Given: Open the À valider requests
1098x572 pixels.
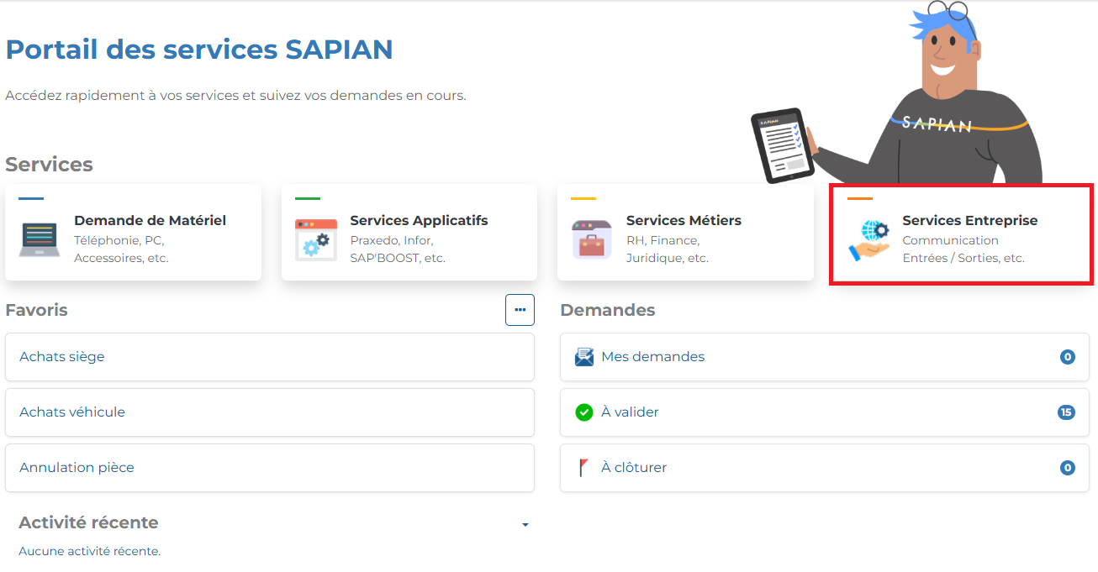Looking at the screenshot, I should click(825, 412).
